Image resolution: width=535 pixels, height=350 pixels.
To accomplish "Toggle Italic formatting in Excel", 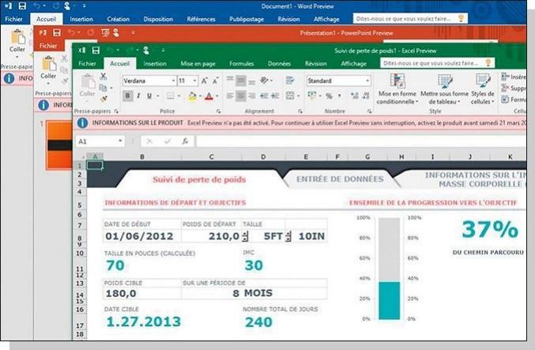I will (138, 96).
